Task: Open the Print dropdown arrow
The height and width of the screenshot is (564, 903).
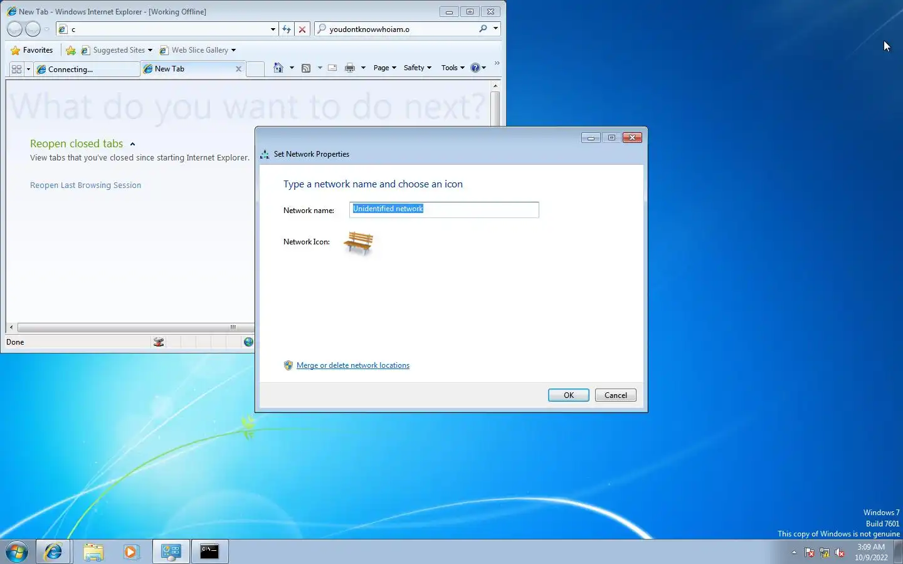Action: (x=363, y=68)
